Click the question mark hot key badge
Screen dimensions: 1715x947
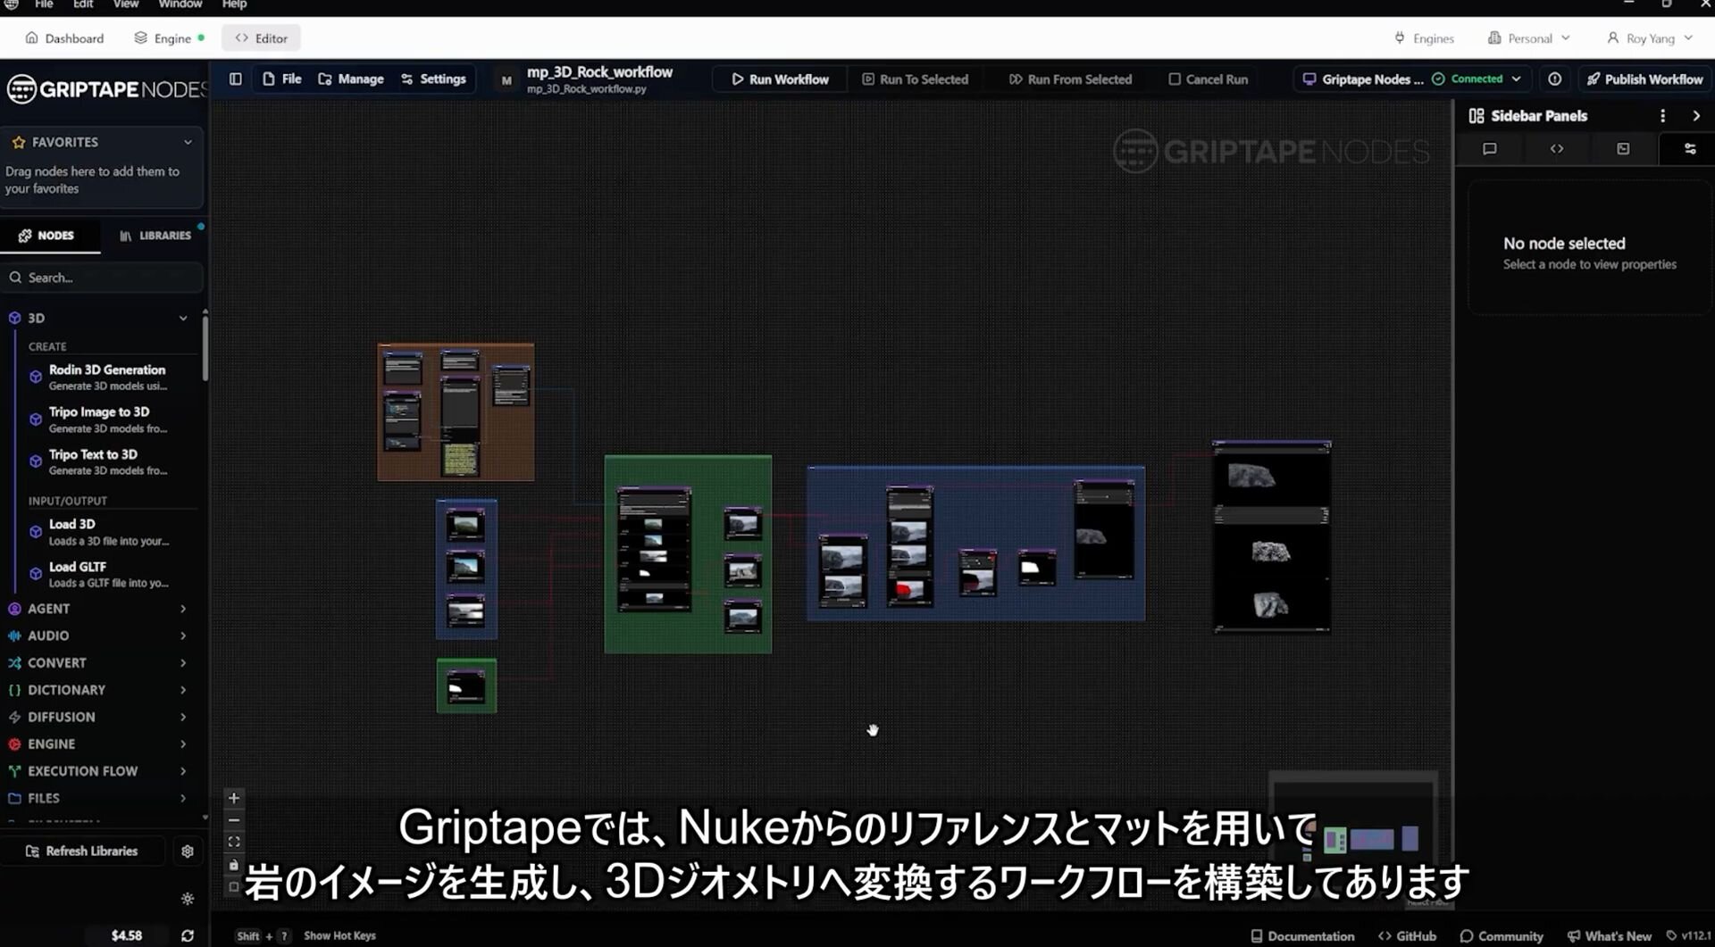[x=284, y=935]
